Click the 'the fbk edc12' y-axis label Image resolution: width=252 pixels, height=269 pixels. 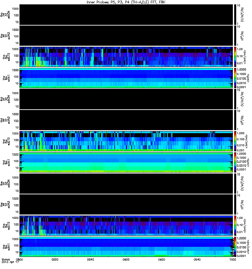coord(6,226)
